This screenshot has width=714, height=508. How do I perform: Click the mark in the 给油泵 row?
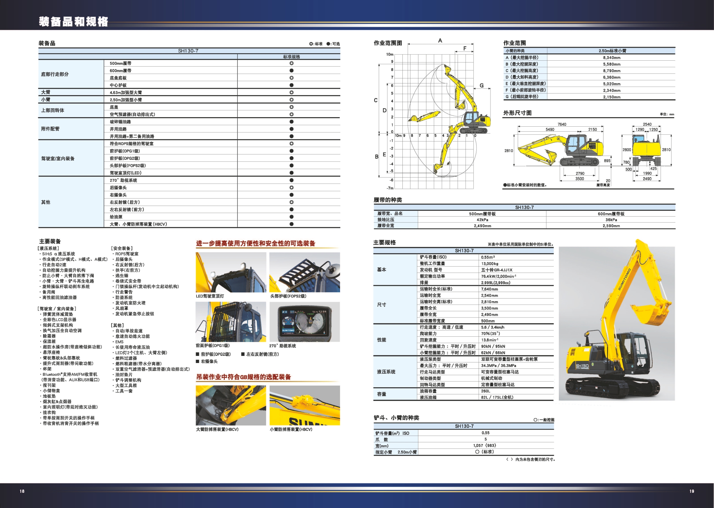[291, 217]
